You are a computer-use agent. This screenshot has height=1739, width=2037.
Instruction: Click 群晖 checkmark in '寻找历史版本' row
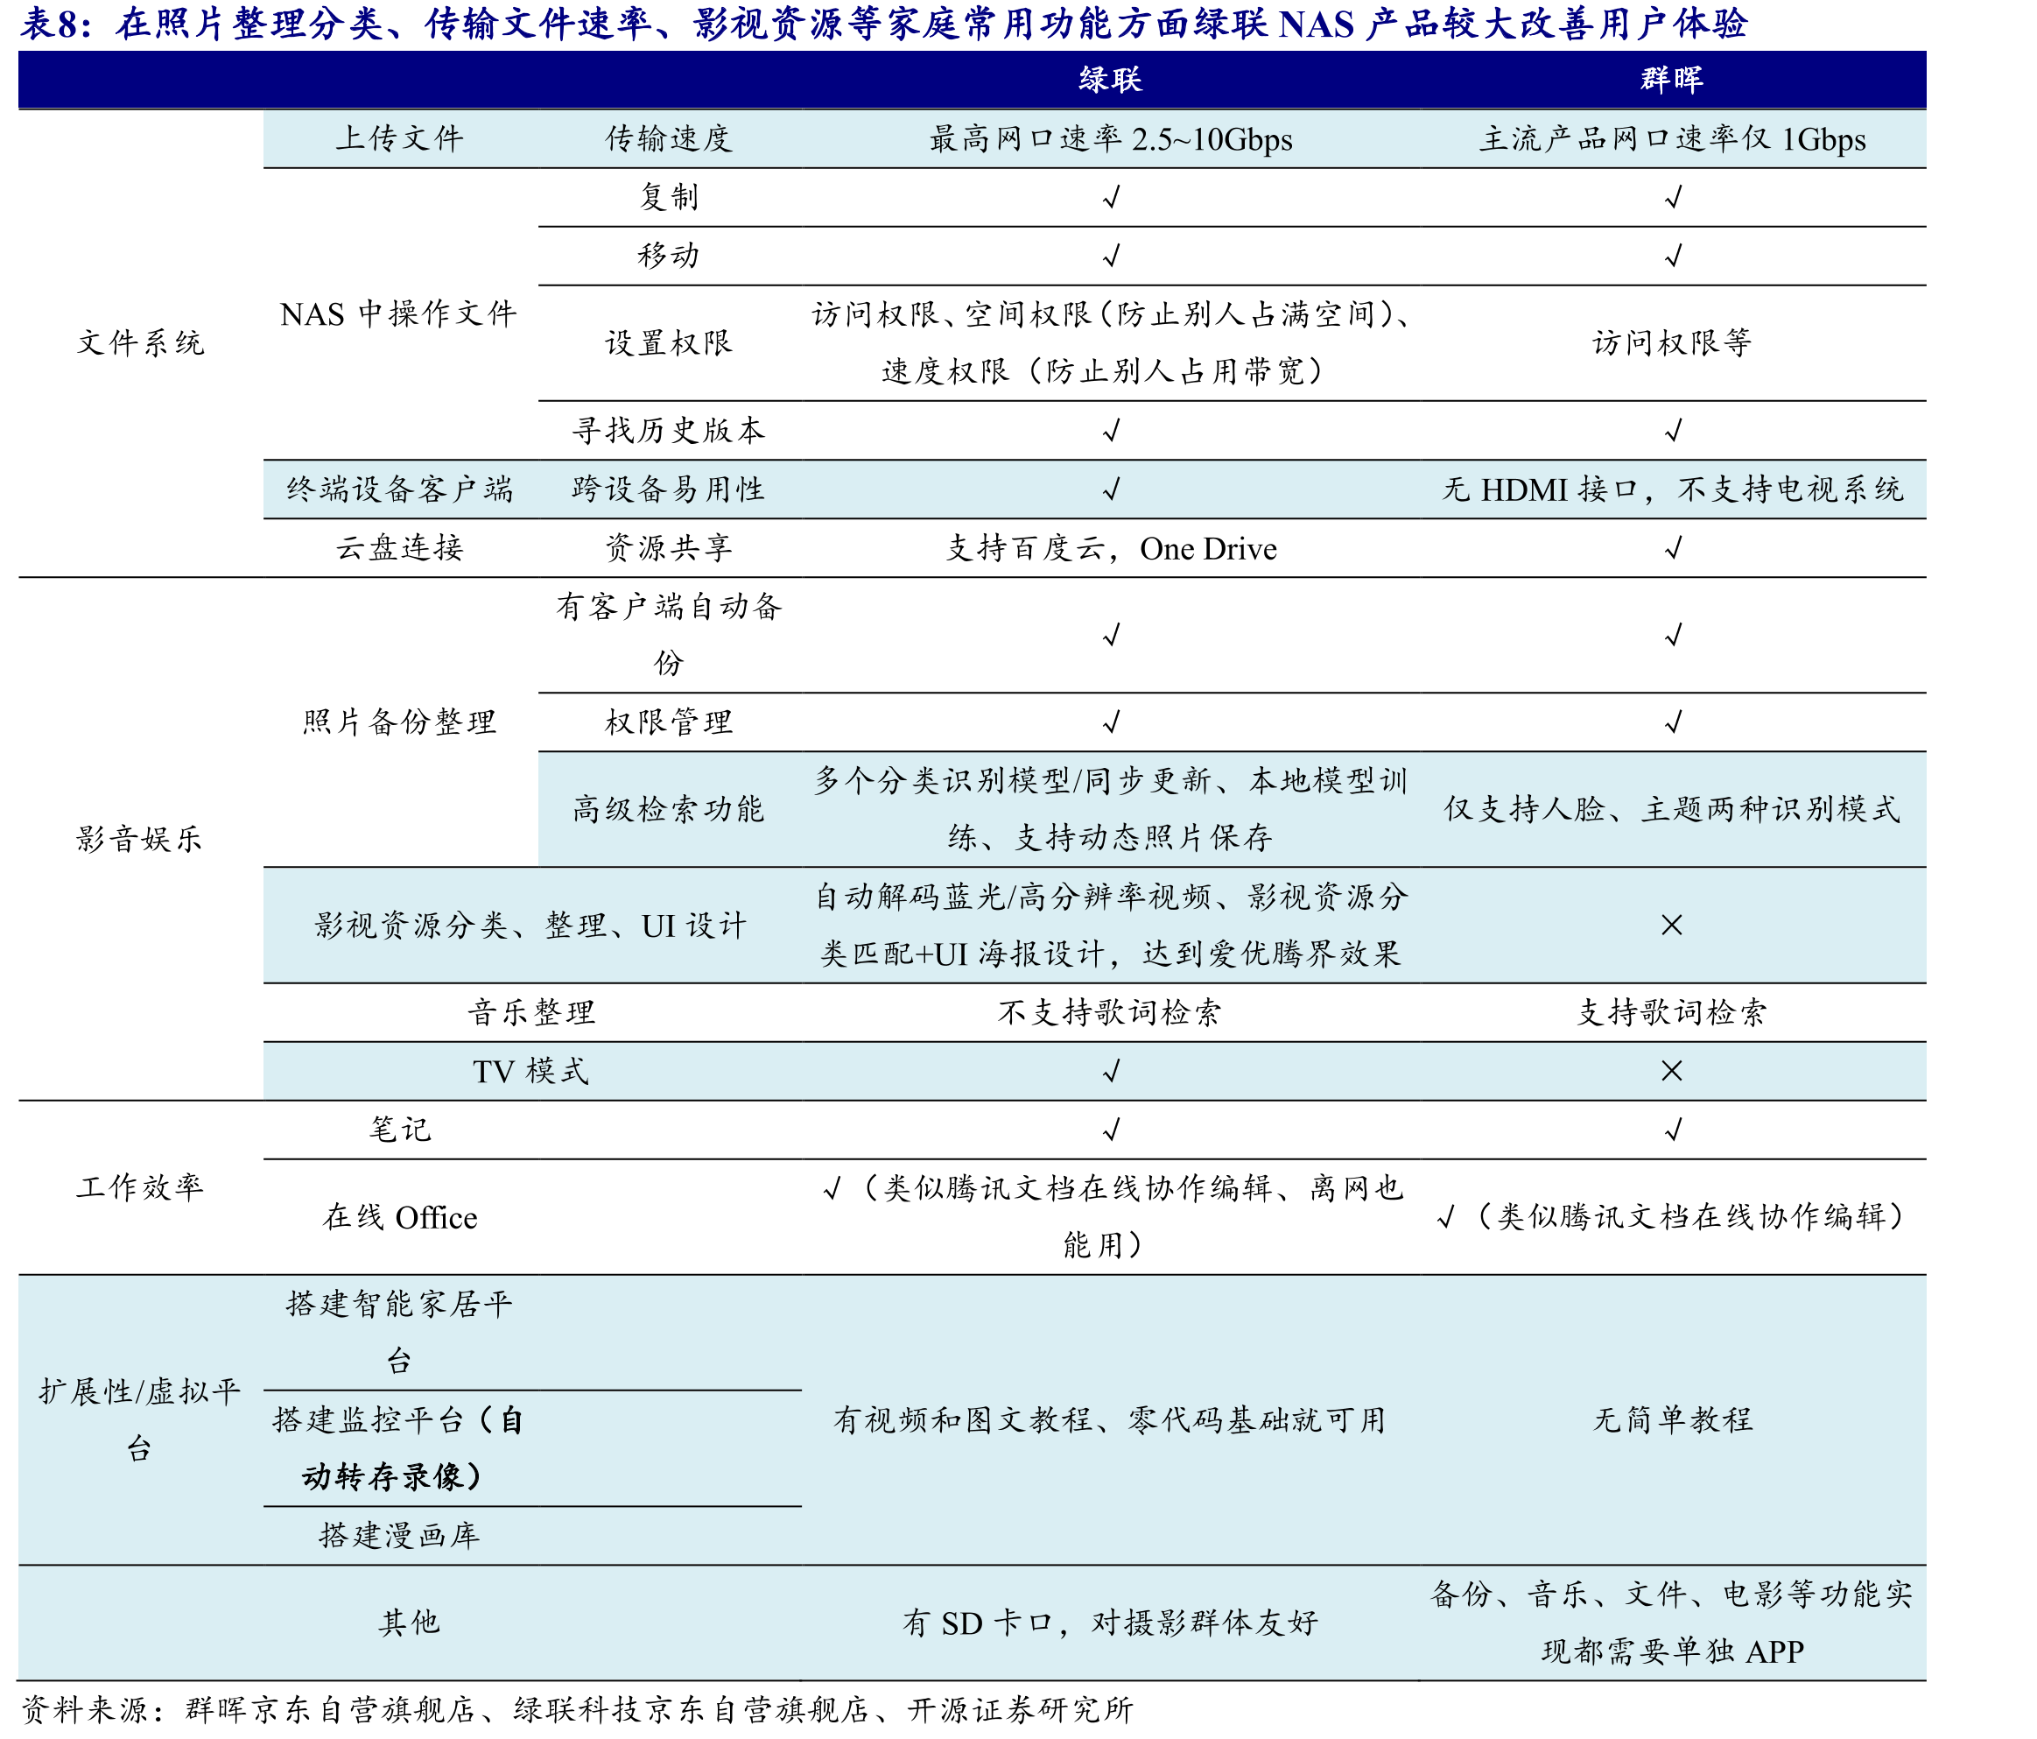pos(1672,431)
